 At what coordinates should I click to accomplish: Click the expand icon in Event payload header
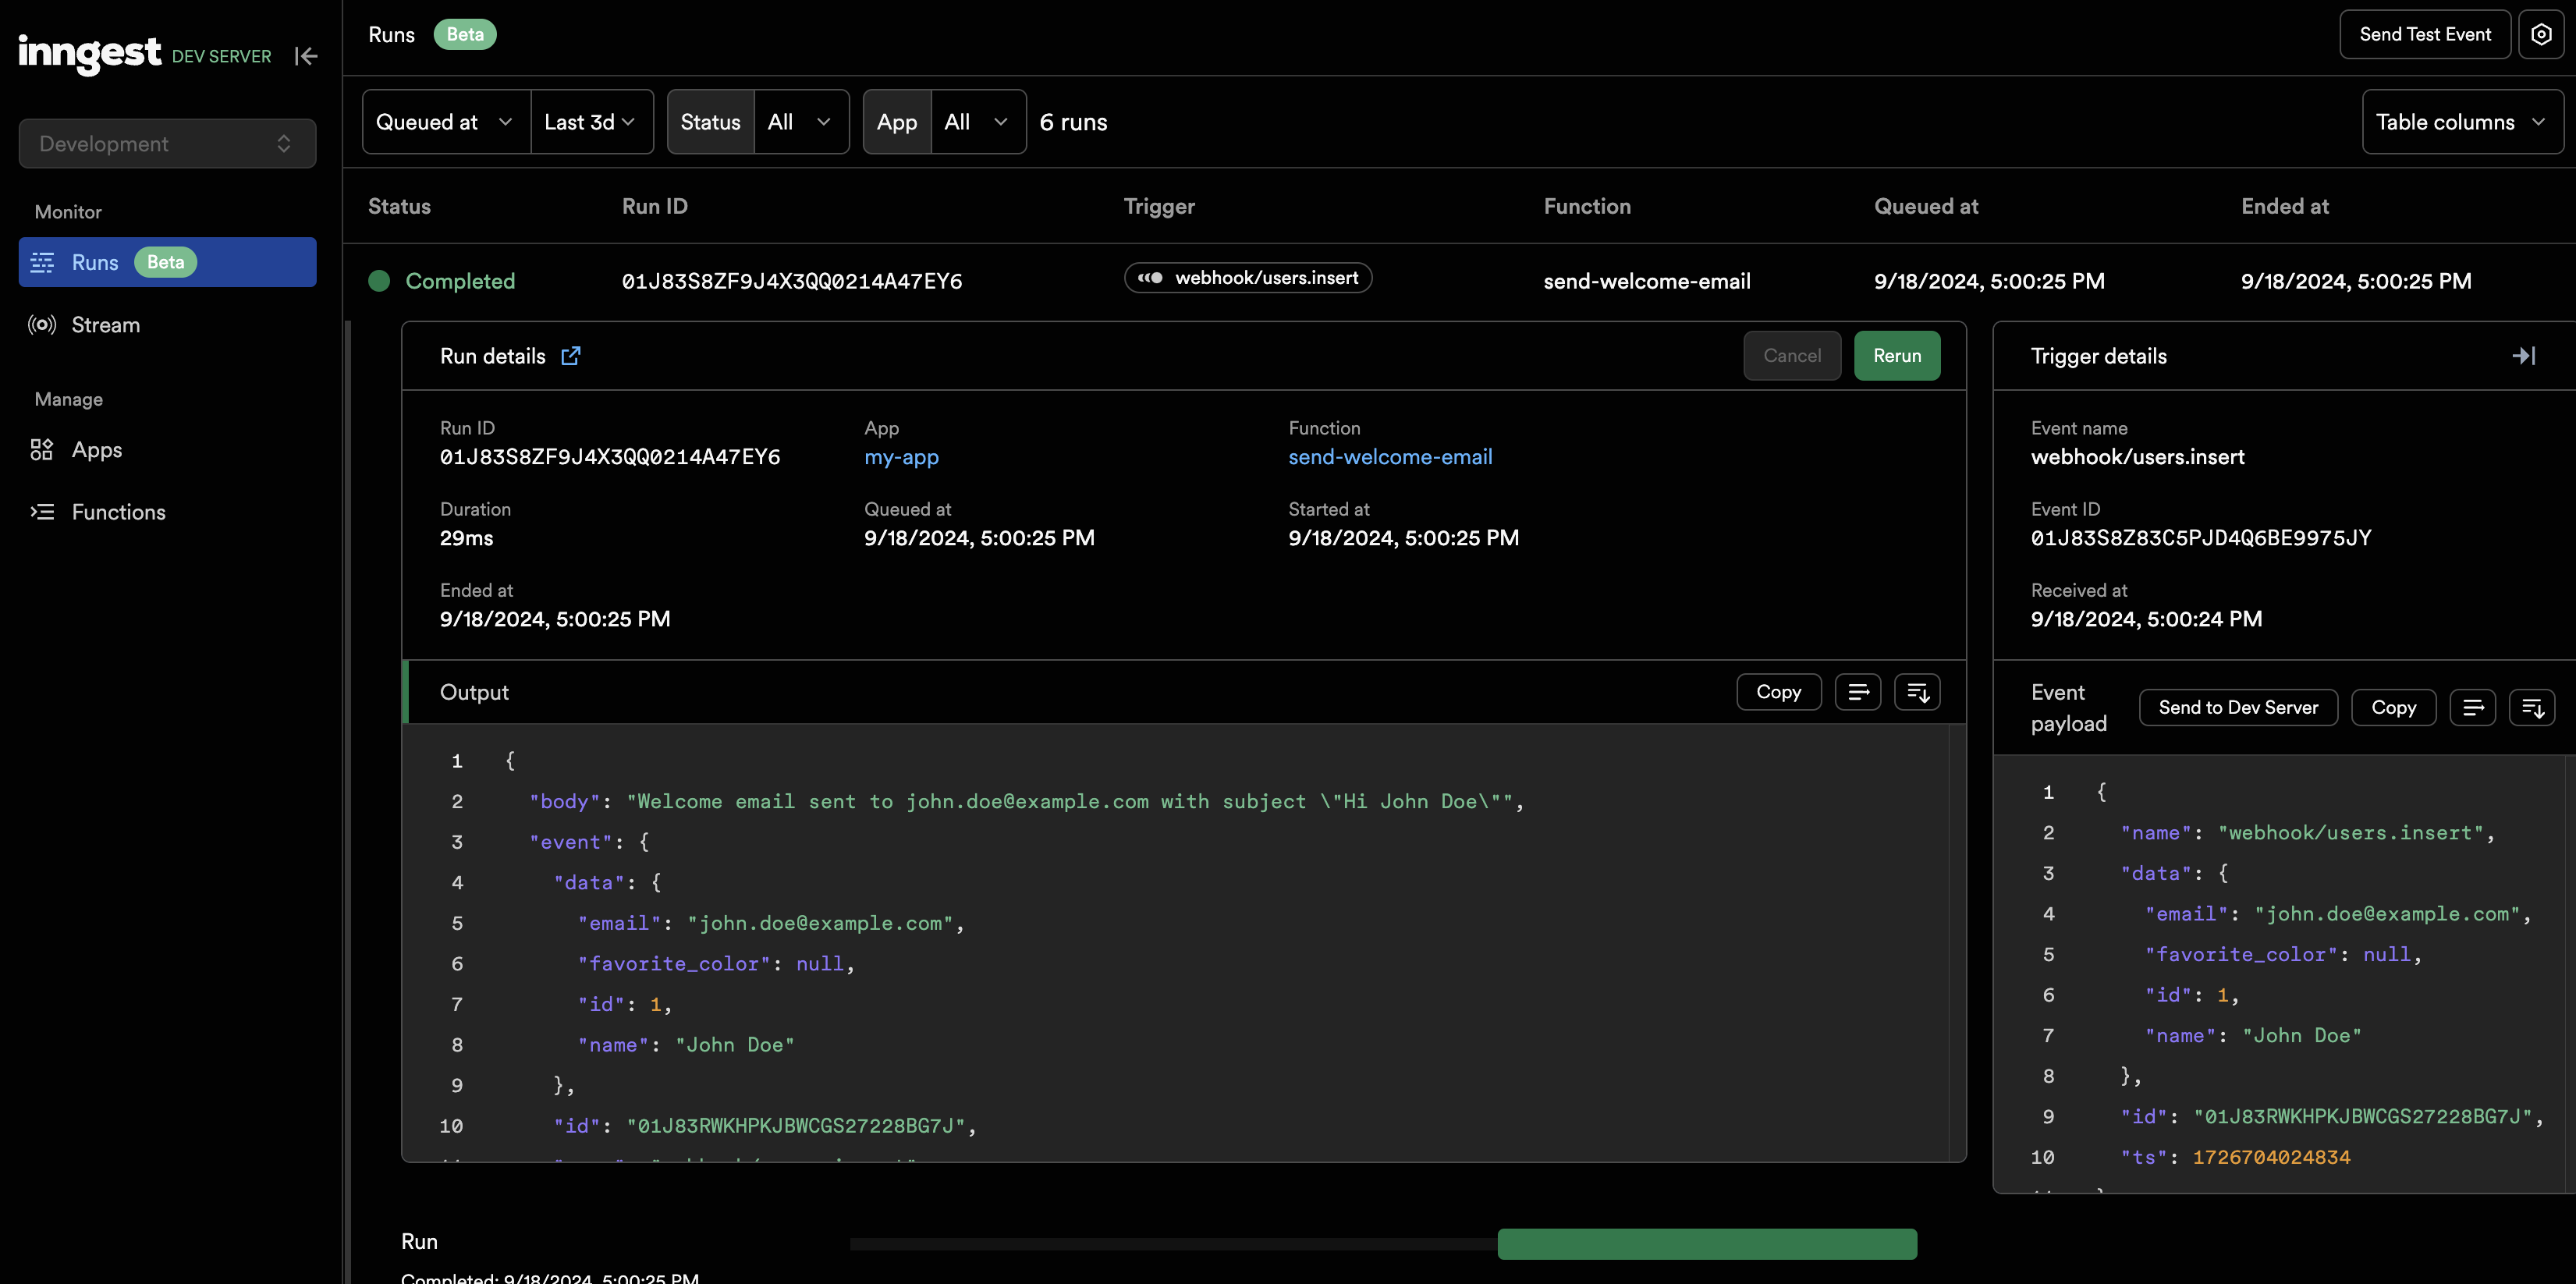tap(2532, 707)
